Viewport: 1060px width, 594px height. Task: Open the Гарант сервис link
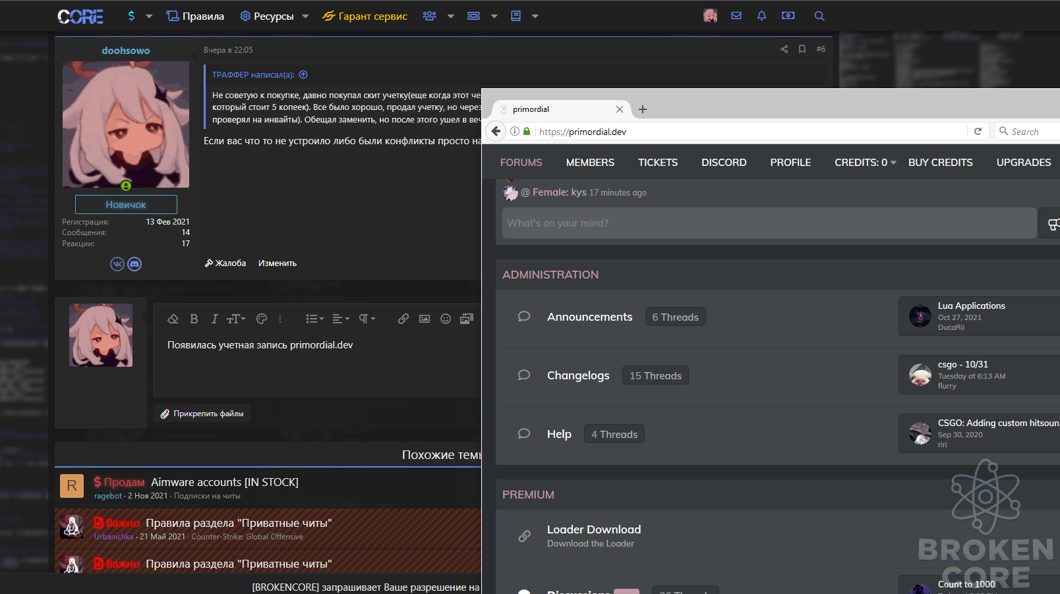tap(365, 16)
